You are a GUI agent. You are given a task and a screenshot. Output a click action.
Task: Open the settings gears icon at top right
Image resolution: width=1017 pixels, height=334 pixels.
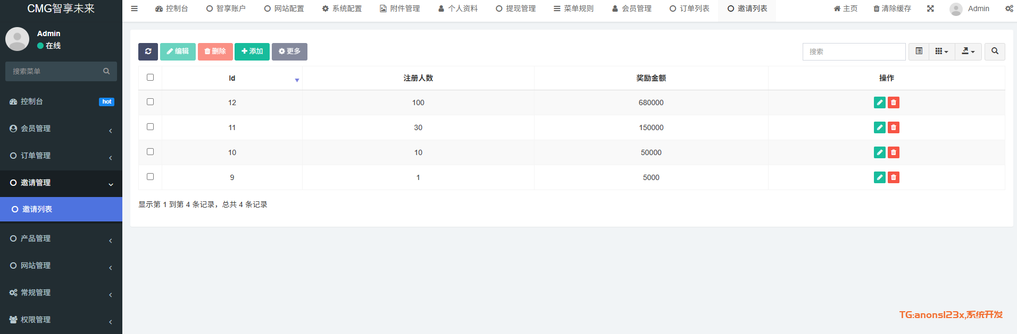point(1009,8)
